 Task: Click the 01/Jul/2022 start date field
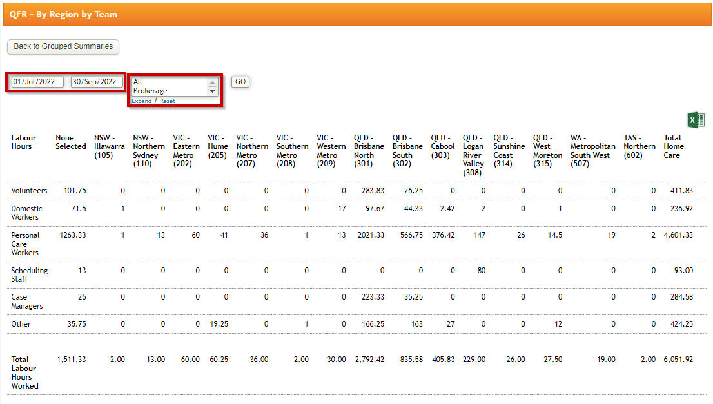coord(37,82)
